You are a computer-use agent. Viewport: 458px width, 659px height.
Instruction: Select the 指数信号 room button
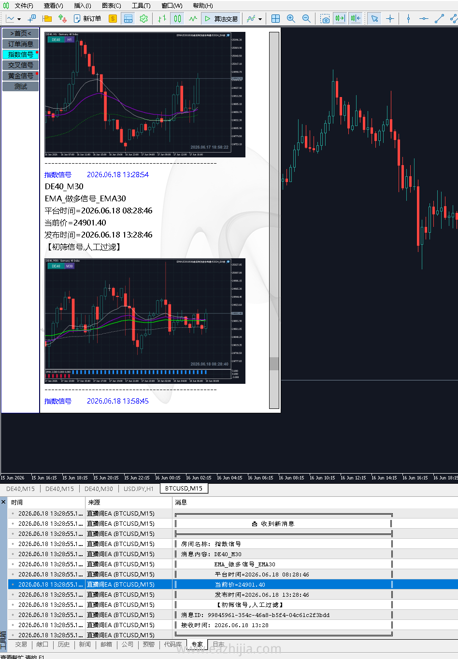21,55
